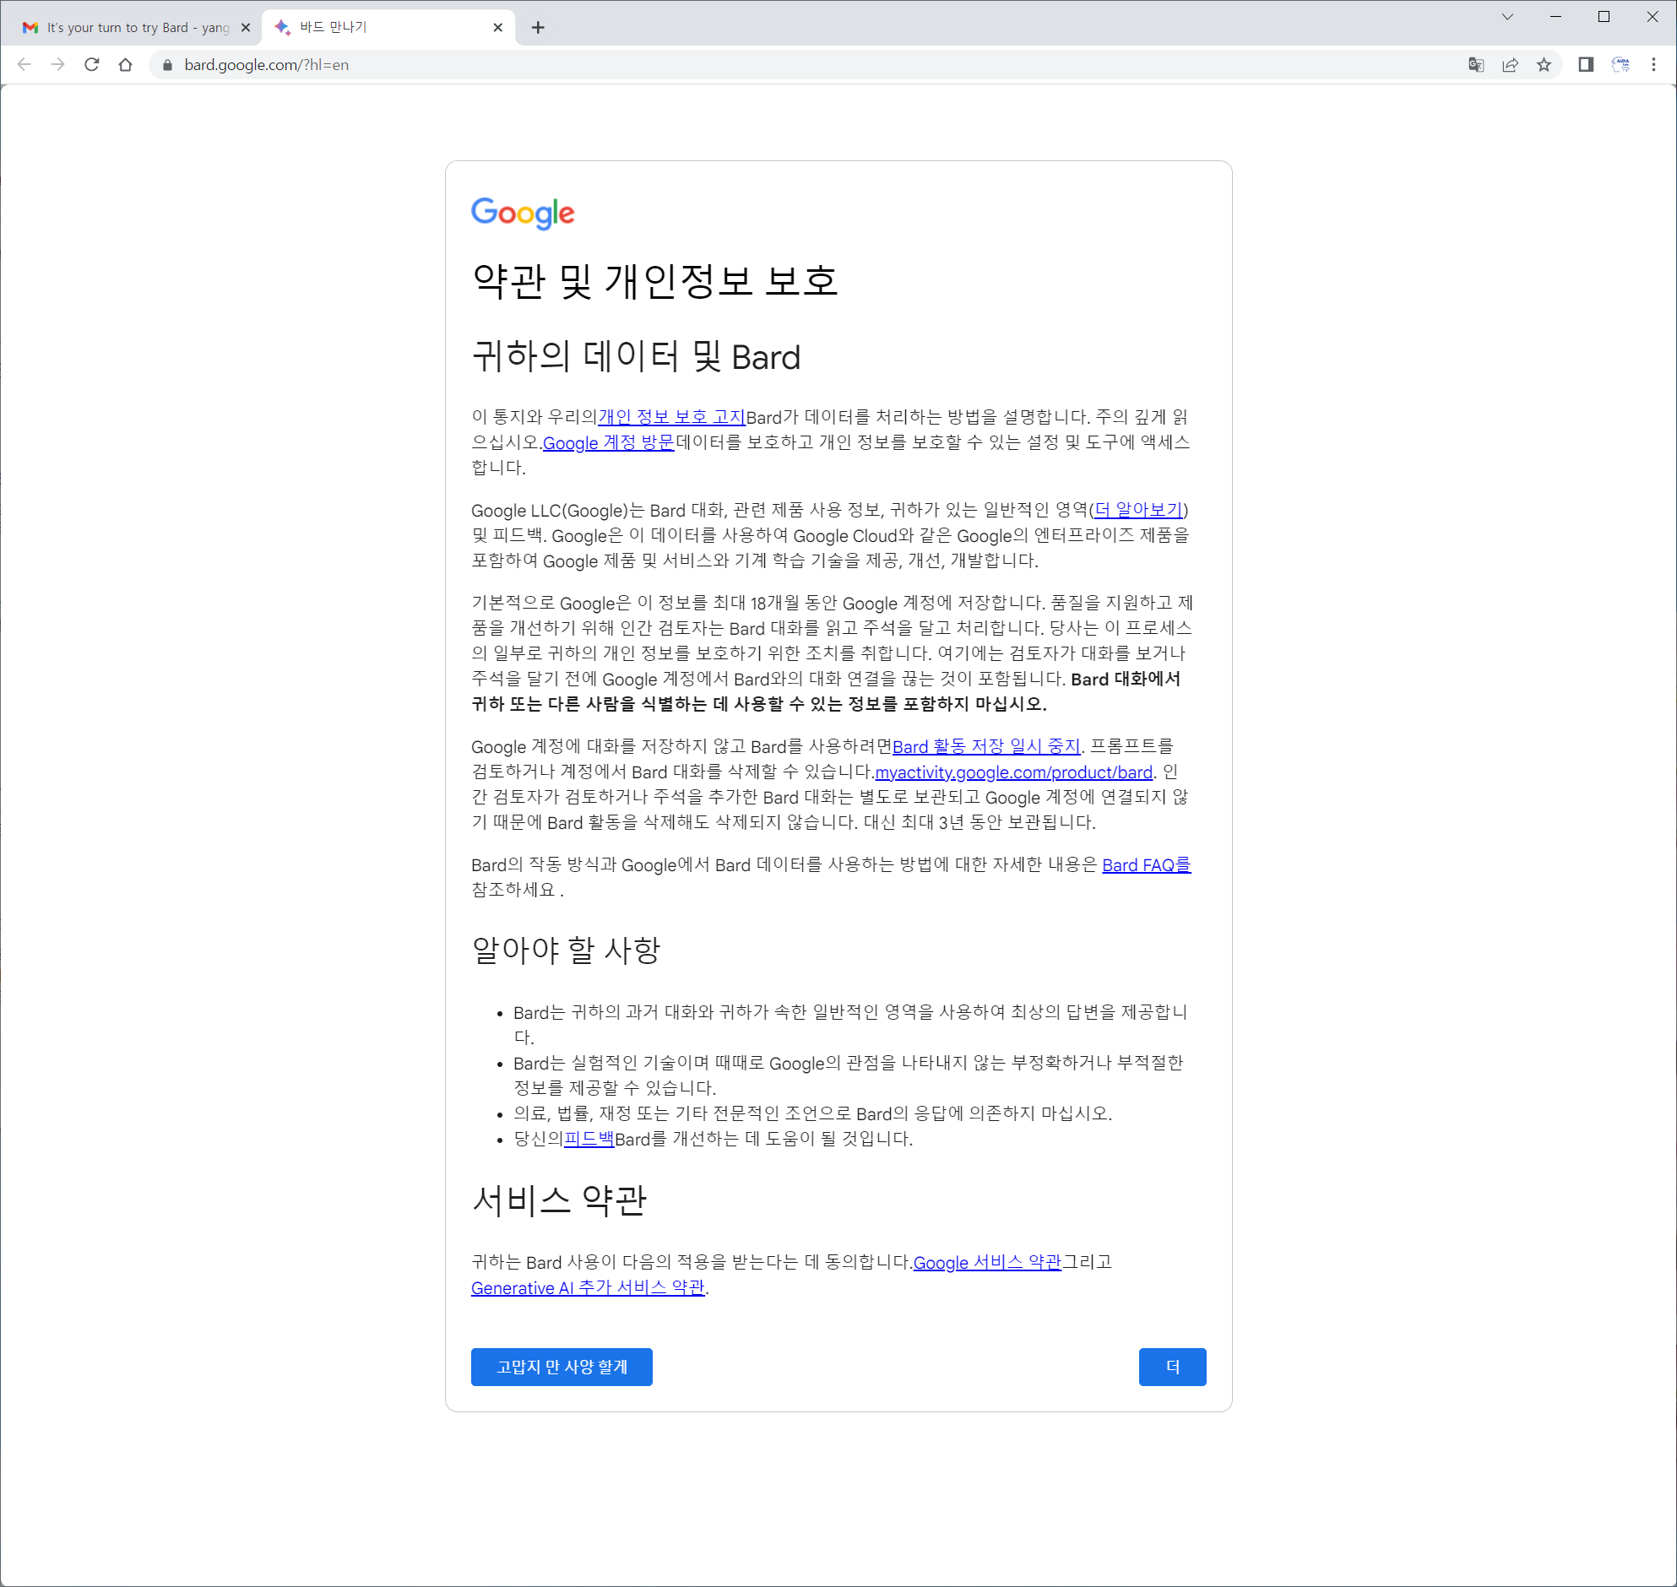Click the browser back arrow
Screen dimensions: 1677x1587
[x=24, y=64]
